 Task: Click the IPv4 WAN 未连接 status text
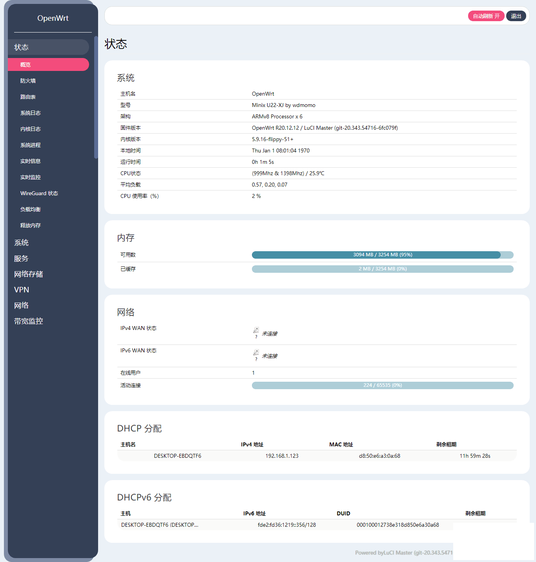270,334
